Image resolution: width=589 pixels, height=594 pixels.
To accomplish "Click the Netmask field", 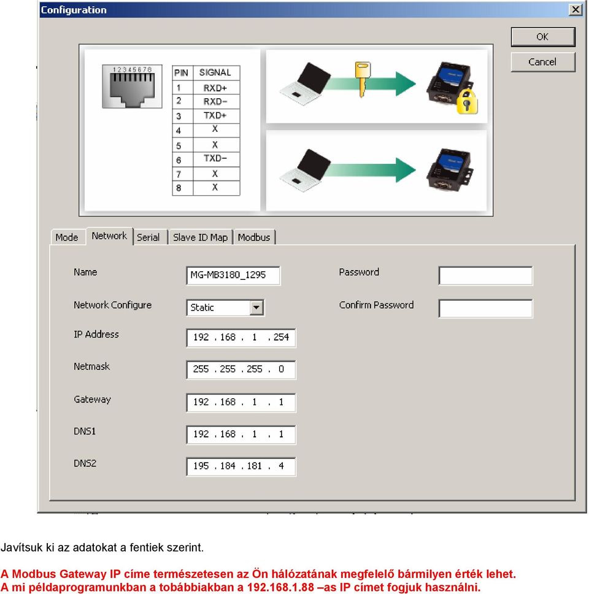I will tap(241, 369).
